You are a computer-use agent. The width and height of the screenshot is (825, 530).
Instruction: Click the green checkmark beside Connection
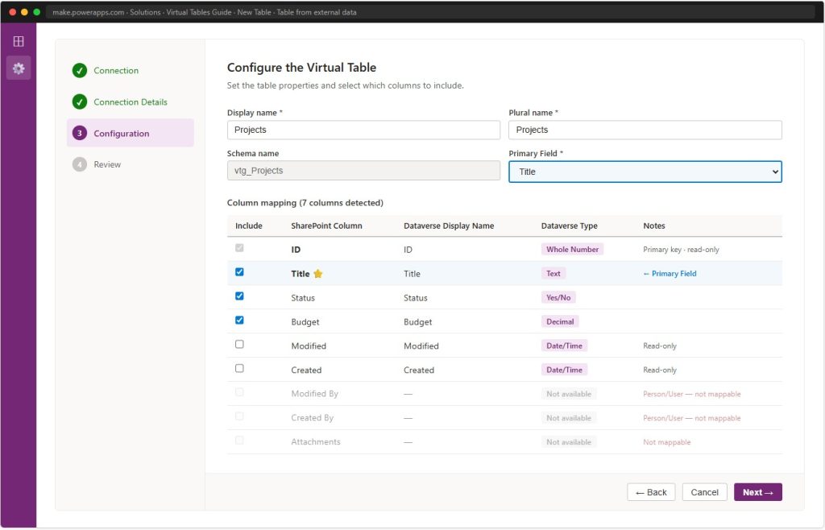tap(80, 70)
